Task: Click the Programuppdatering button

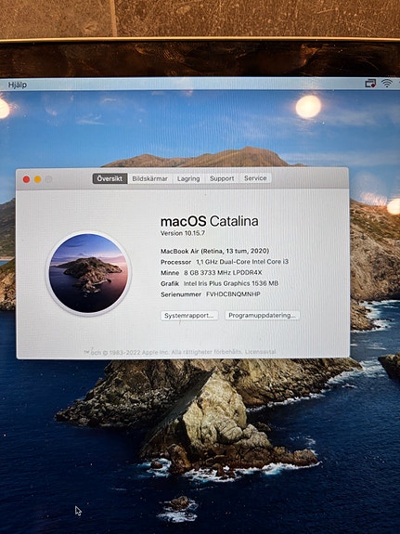Action: click(262, 316)
